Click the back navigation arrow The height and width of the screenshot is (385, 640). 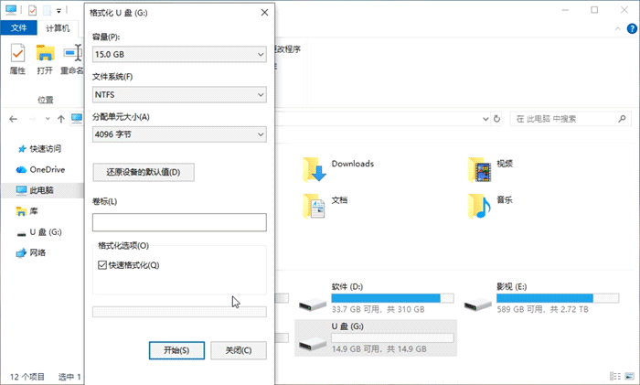13,119
